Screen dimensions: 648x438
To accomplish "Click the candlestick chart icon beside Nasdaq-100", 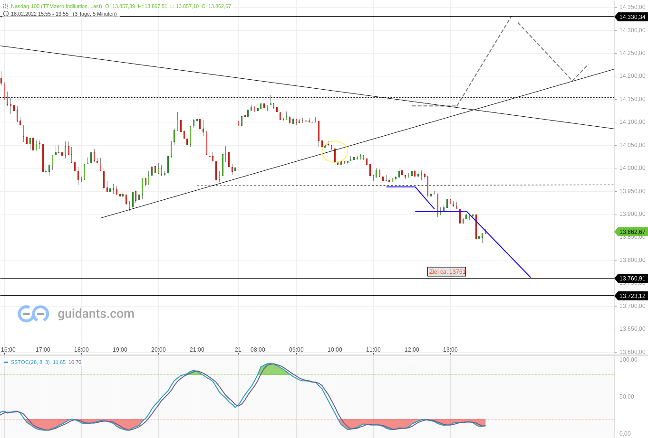I will [x=4, y=6].
